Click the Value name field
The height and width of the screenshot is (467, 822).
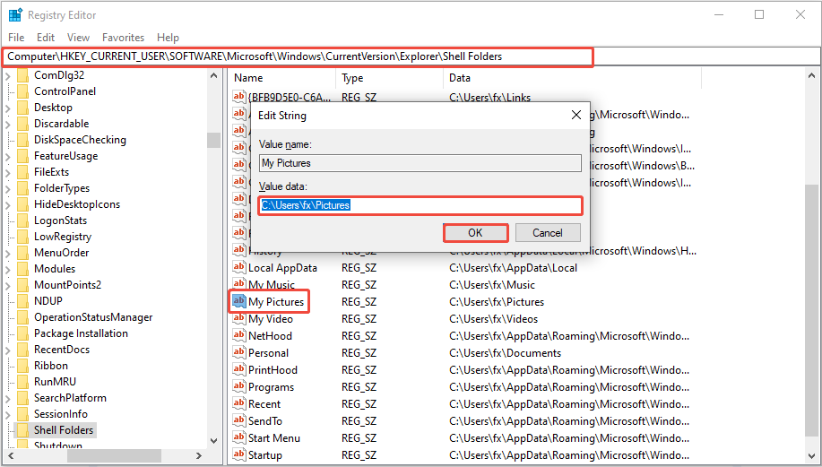(420, 163)
